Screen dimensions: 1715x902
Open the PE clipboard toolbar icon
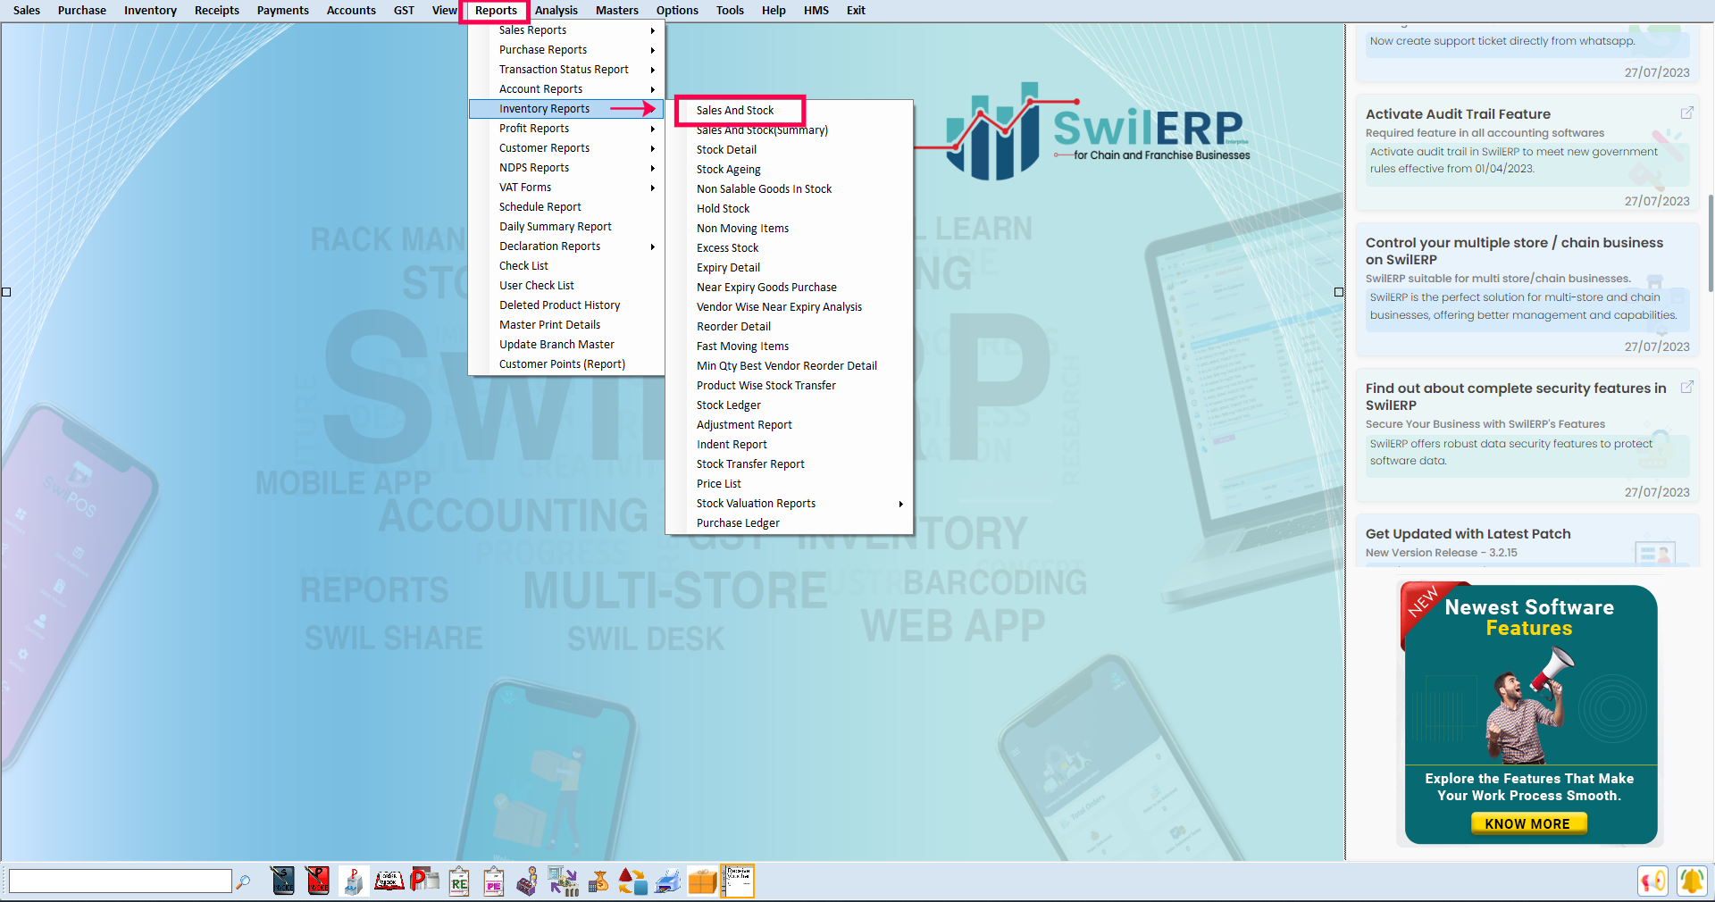(x=494, y=881)
